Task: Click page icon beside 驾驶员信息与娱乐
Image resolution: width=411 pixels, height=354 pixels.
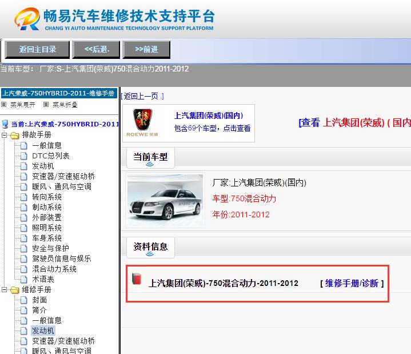Action: (24, 259)
